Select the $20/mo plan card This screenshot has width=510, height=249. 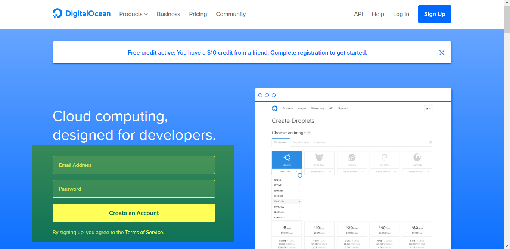(x=352, y=235)
